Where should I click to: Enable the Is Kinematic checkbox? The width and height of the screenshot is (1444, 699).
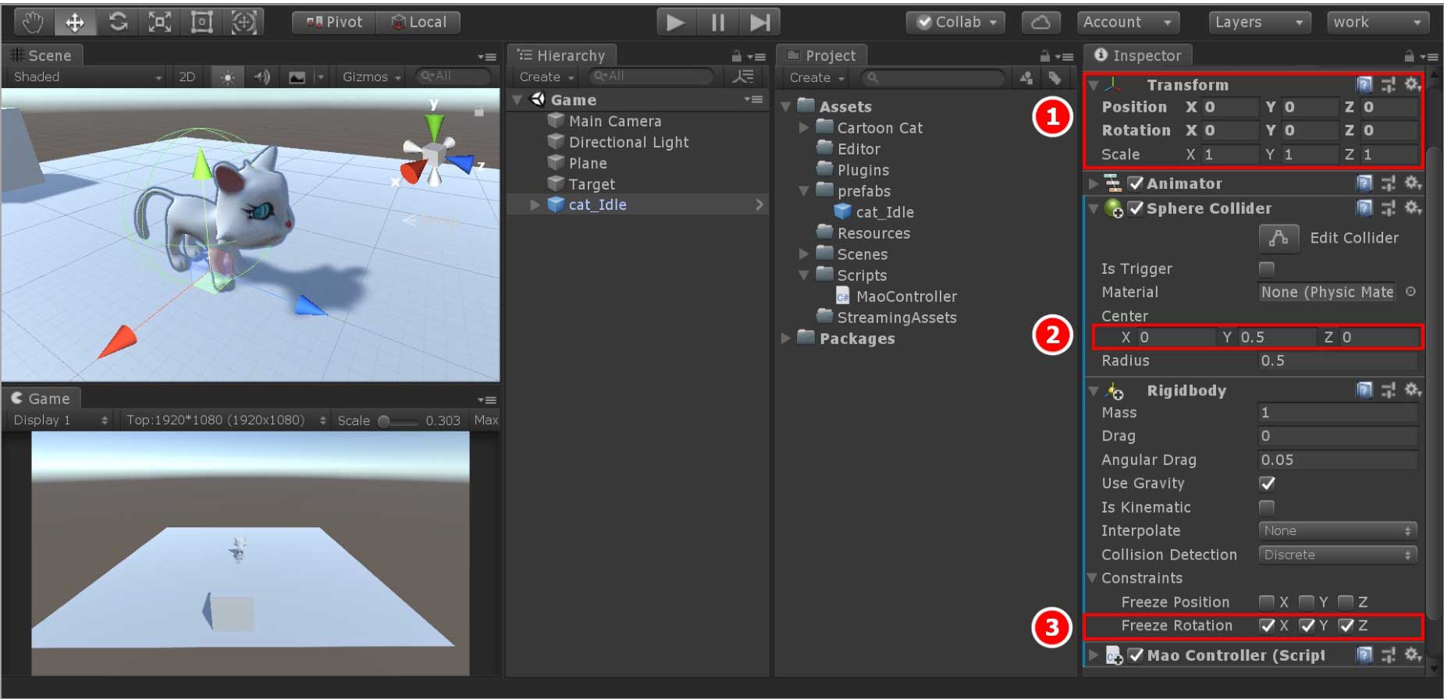1267,507
